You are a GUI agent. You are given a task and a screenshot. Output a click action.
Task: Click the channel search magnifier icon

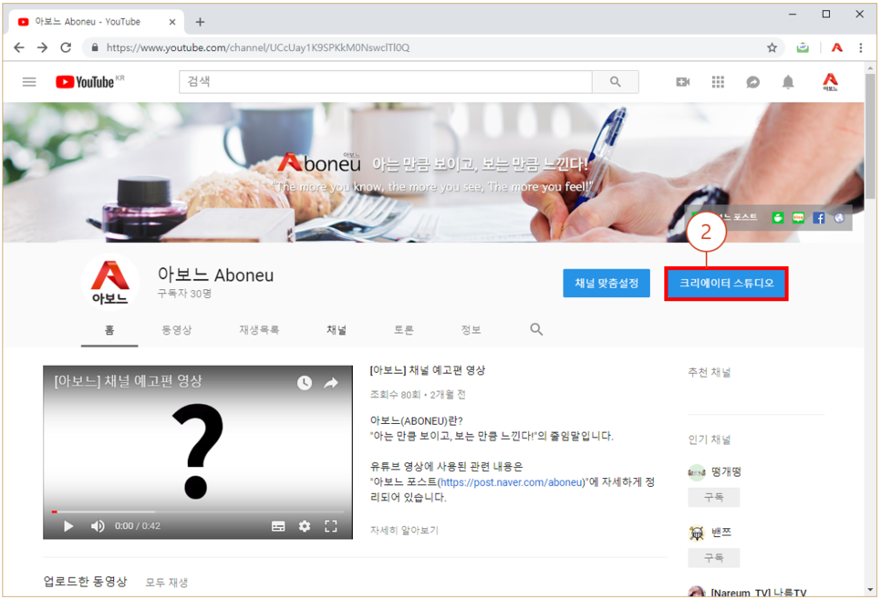[536, 329]
